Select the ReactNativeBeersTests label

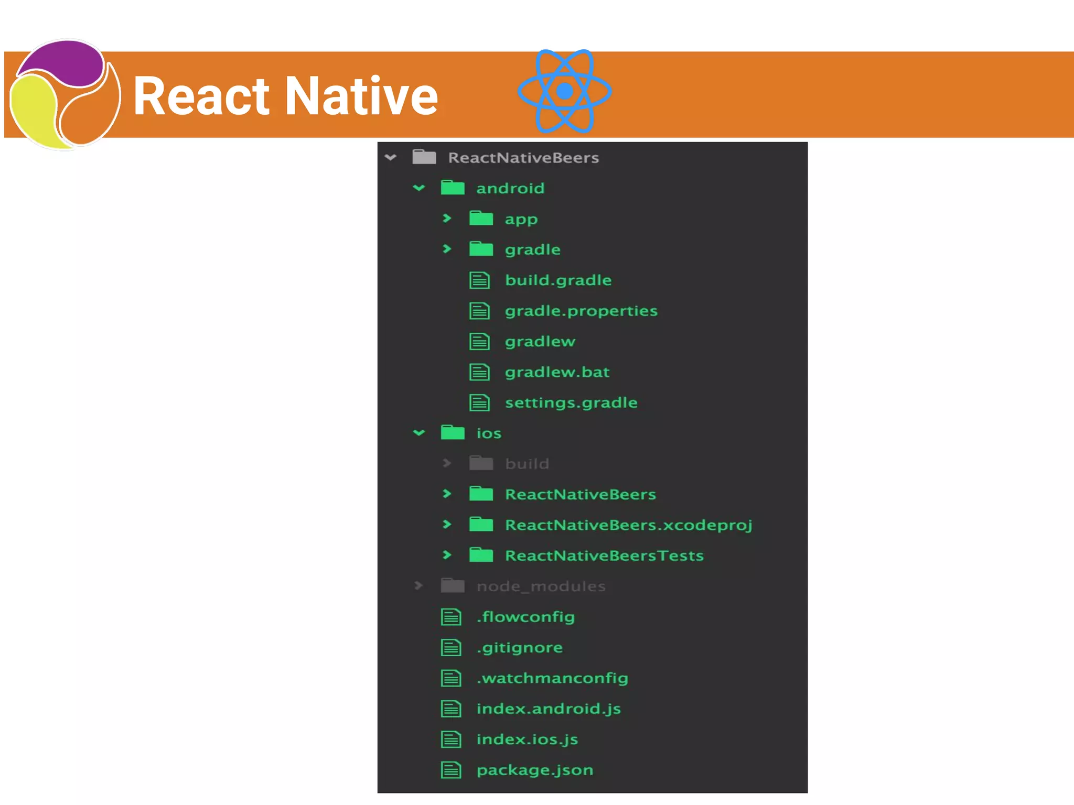[604, 556]
